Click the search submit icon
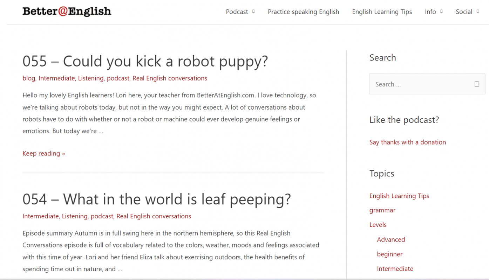This screenshot has width=489, height=280. pyautogui.click(x=476, y=84)
